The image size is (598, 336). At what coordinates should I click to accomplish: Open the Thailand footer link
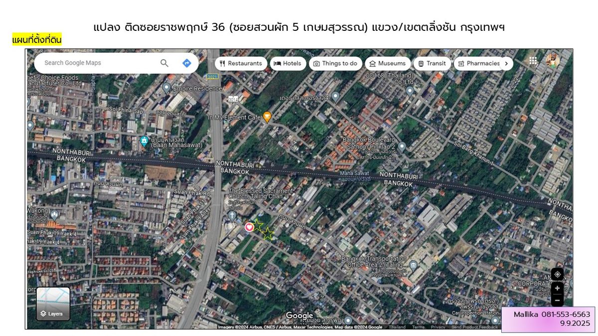click(397, 327)
